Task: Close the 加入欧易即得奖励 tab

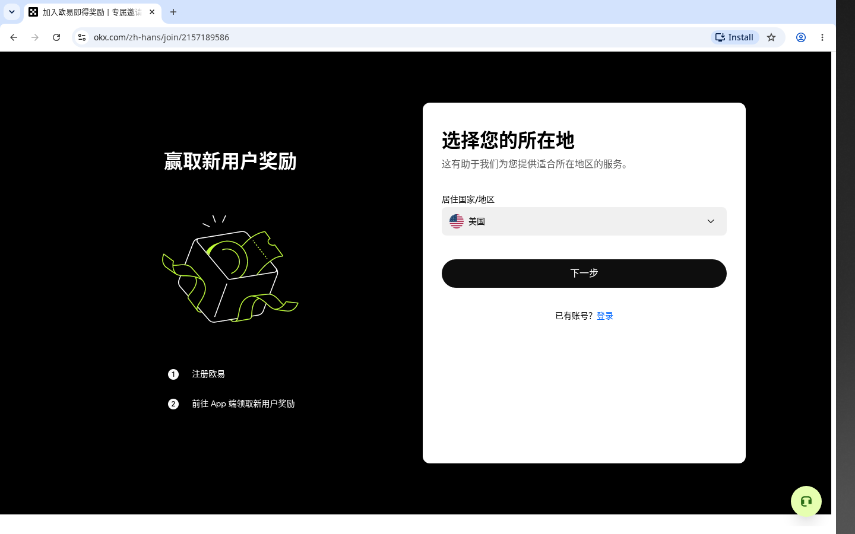Action: point(152,12)
